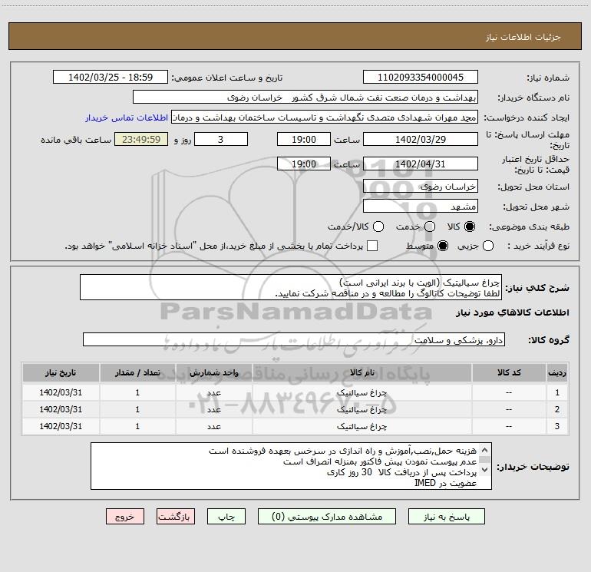Click quantity 1 cell in row 2
Viewport: 591px width, 572px height.
pos(137,409)
